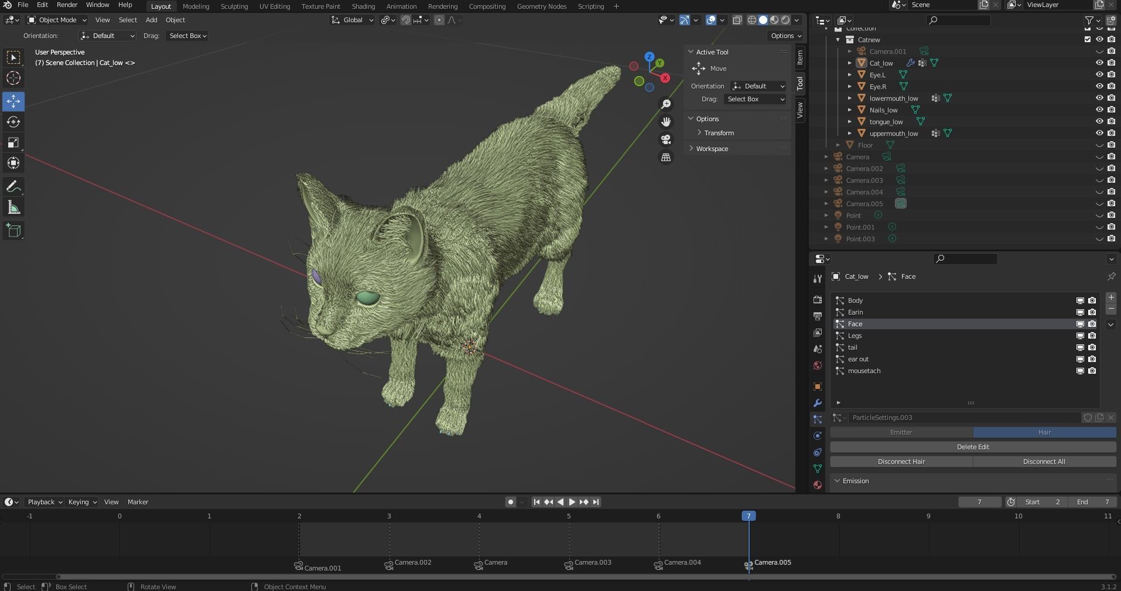The image size is (1121, 591).
Task: Expand the Transform options subpanel
Action: pos(719,133)
